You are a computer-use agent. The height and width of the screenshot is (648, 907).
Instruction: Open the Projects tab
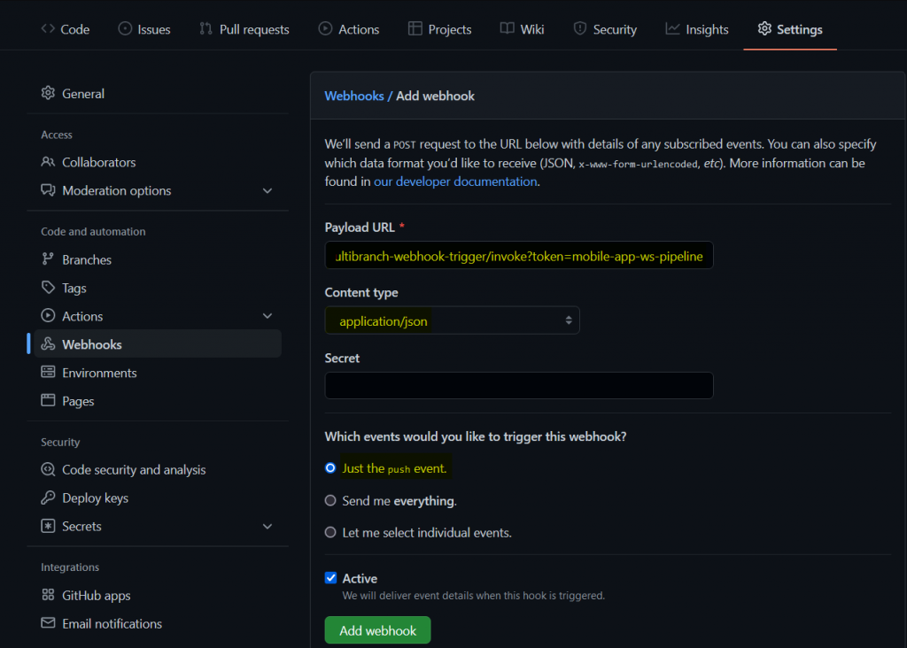point(439,29)
